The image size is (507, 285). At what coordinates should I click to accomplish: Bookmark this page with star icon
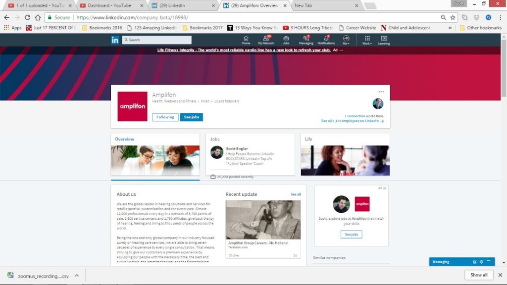click(453, 17)
